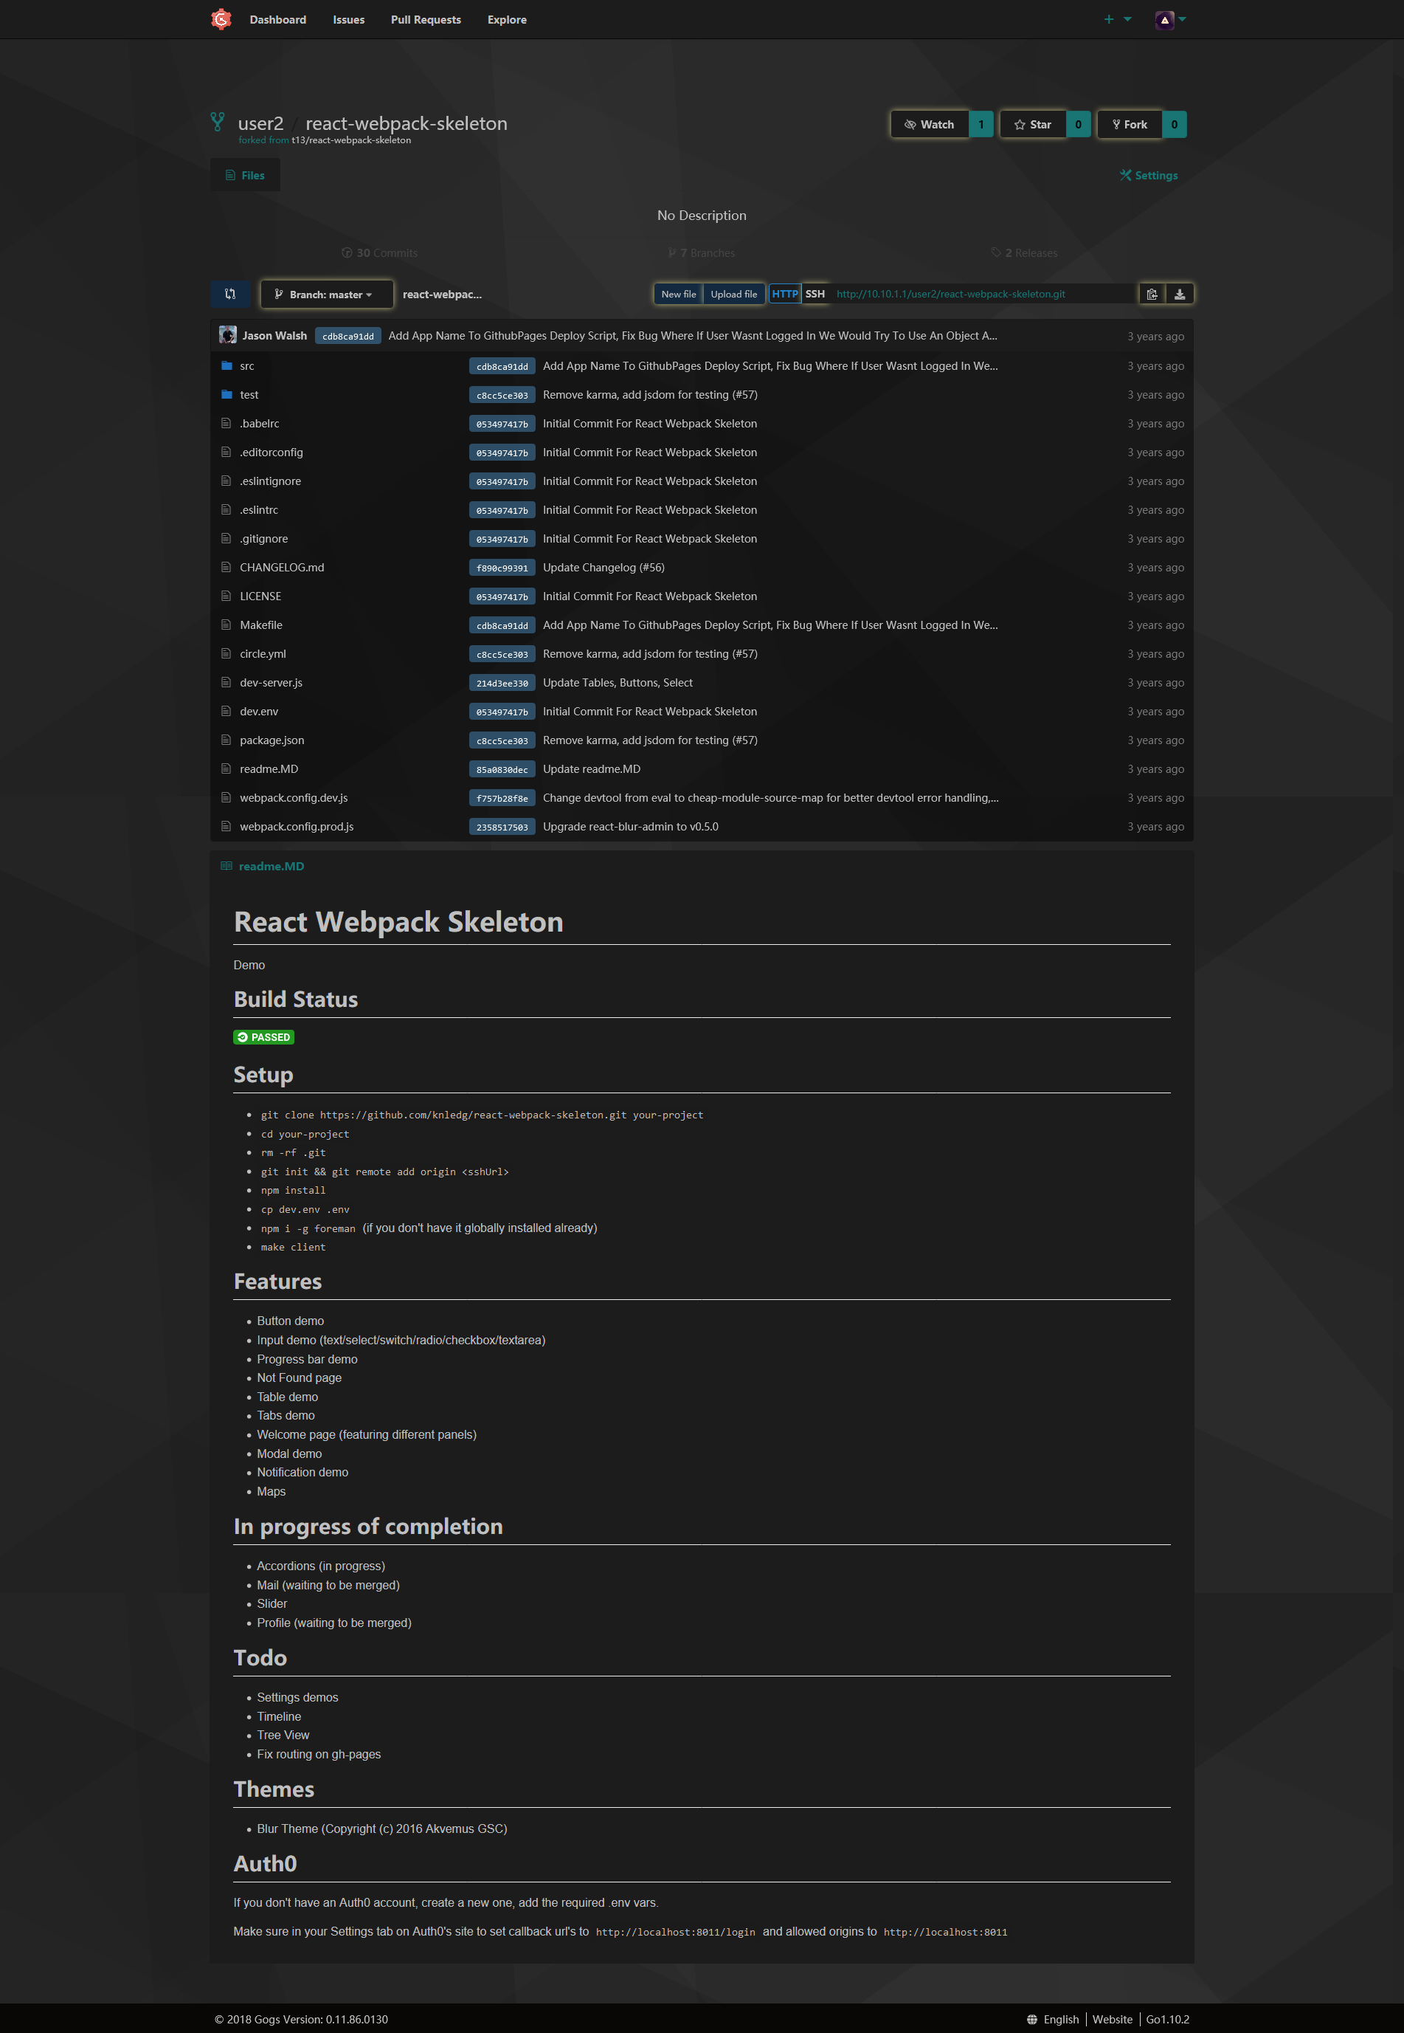Expand the Branch: master dropdown
Viewport: 1404px width, 2033px height.
[x=325, y=294]
